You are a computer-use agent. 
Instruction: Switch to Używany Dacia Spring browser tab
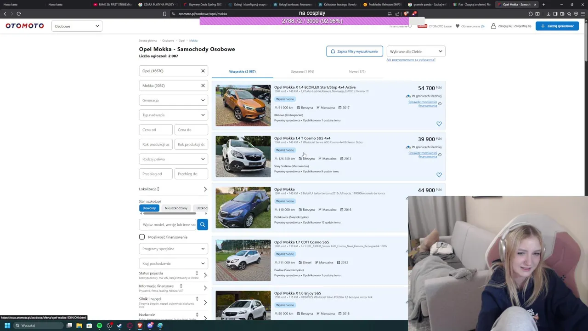pyautogui.click(x=203, y=5)
